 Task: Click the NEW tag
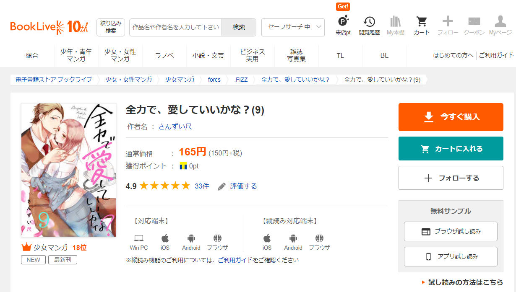(33, 260)
